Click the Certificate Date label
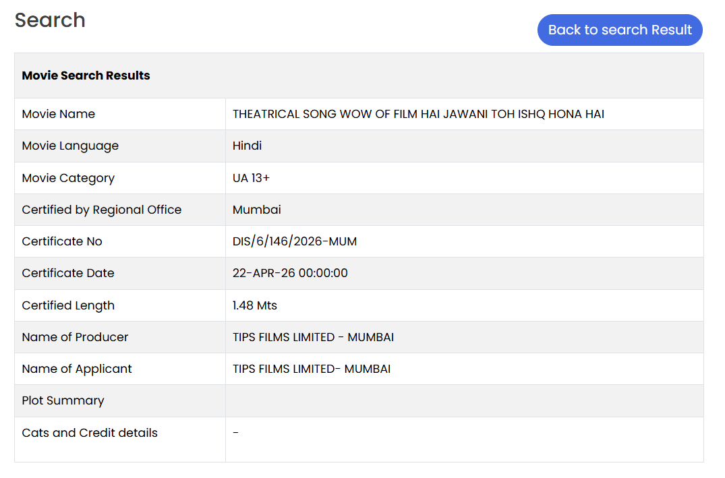Screen dimensions: 725x478 click(68, 273)
